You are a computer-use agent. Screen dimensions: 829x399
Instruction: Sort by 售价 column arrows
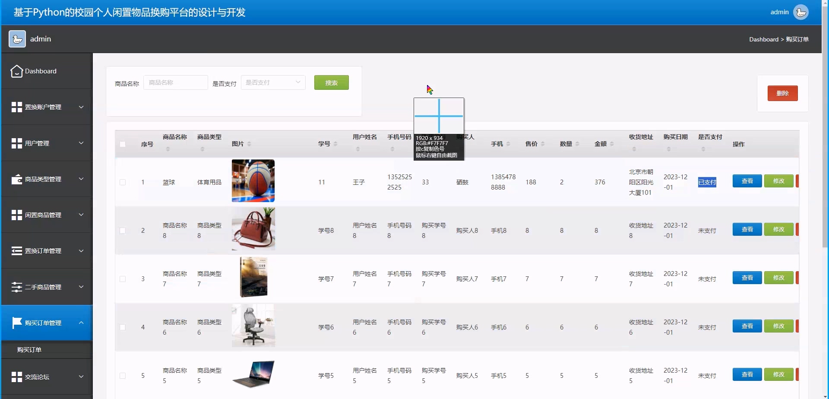[x=543, y=144]
